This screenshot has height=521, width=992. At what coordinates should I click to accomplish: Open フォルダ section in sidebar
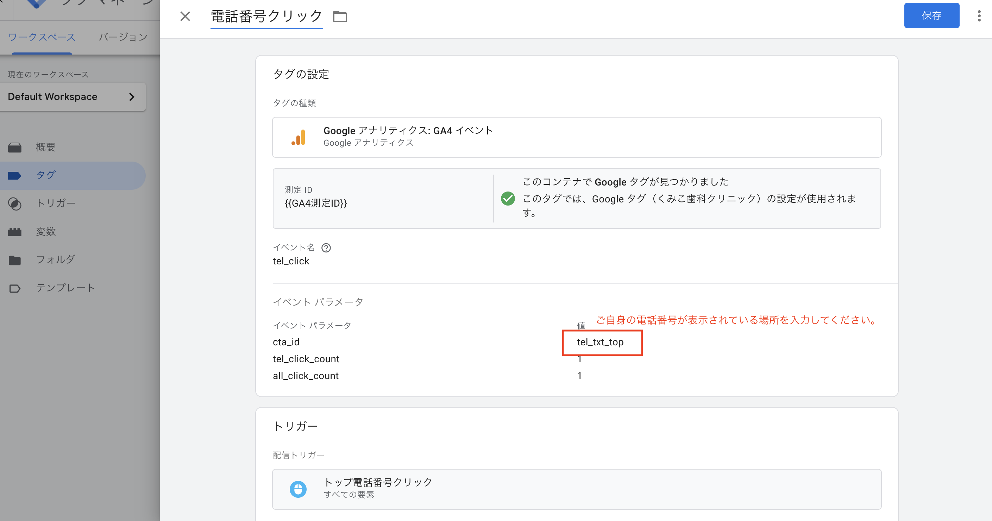56,259
